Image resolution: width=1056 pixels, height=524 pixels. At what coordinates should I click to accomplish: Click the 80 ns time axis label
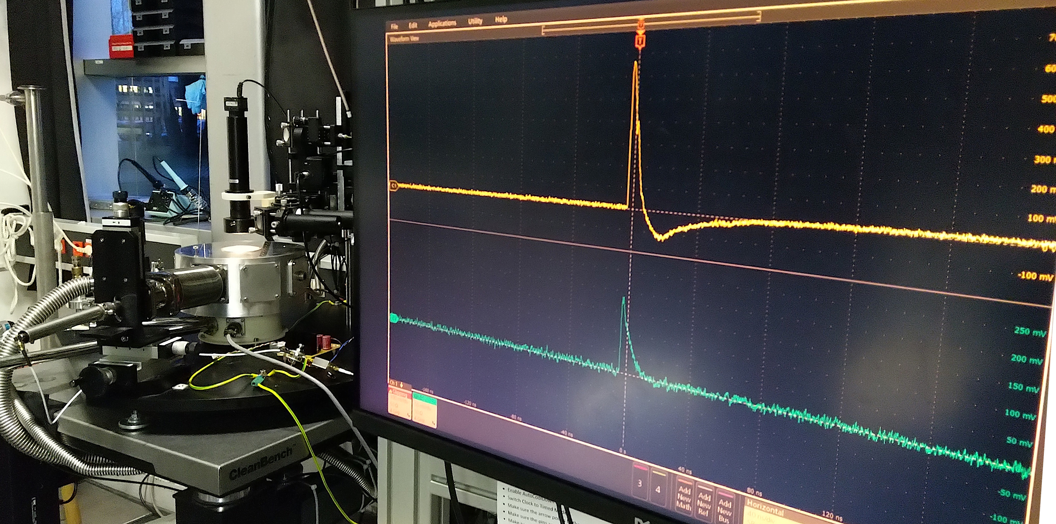754,492
